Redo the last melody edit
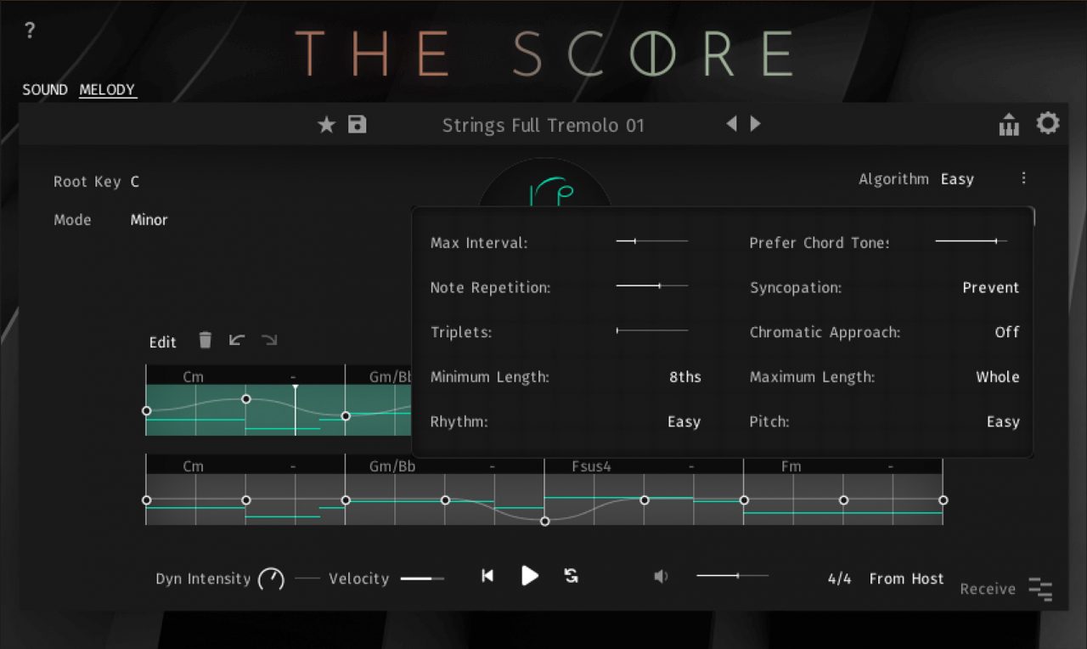 click(x=270, y=340)
